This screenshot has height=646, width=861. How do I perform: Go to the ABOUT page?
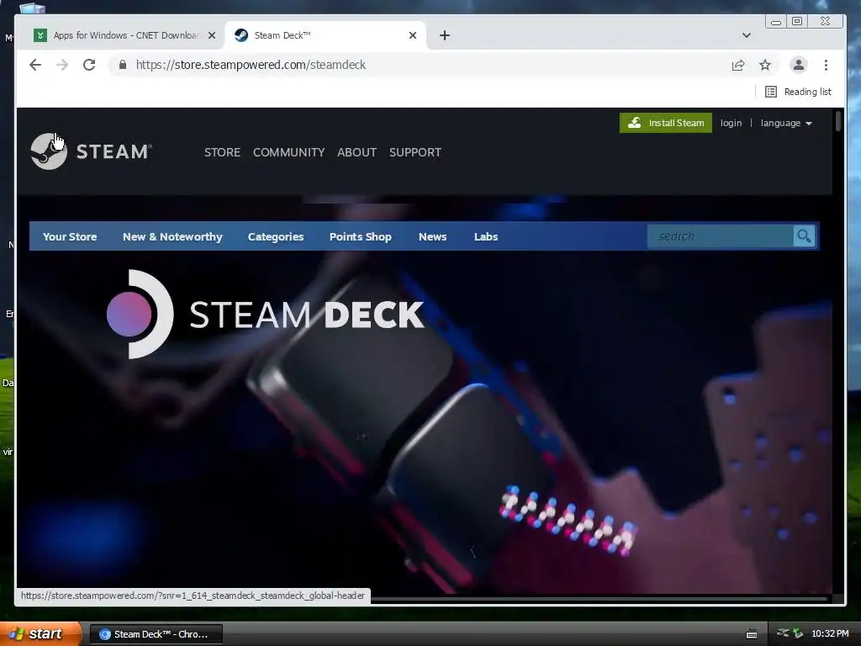357,152
